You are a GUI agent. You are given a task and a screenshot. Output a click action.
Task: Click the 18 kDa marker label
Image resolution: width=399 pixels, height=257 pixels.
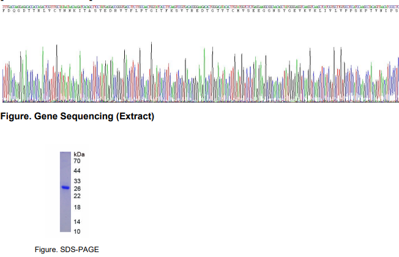tap(77, 207)
